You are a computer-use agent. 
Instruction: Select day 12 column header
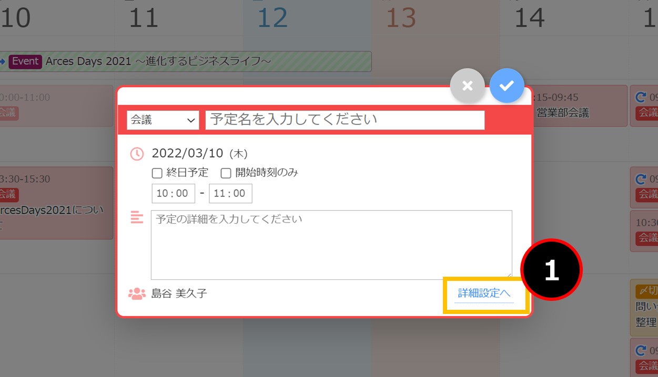pyautogui.click(x=272, y=18)
